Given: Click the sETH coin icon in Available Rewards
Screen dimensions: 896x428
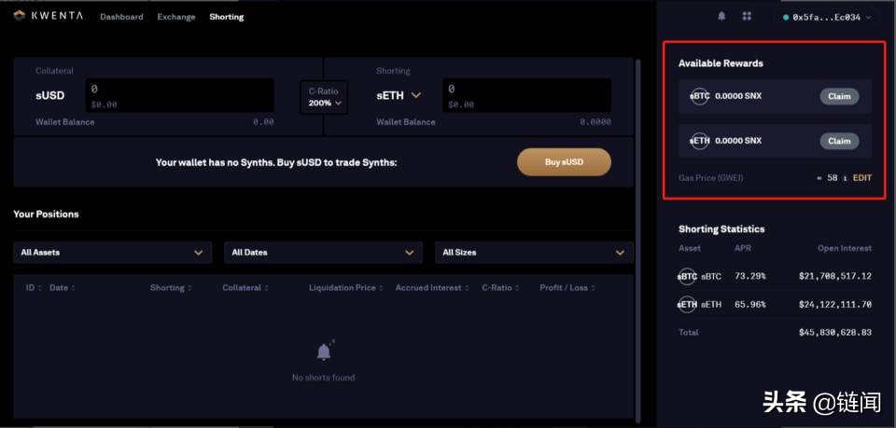Looking at the screenshot, I should (x=699, y=141).
